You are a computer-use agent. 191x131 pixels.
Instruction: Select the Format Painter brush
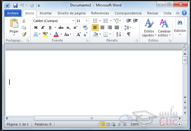pos(24,34)
